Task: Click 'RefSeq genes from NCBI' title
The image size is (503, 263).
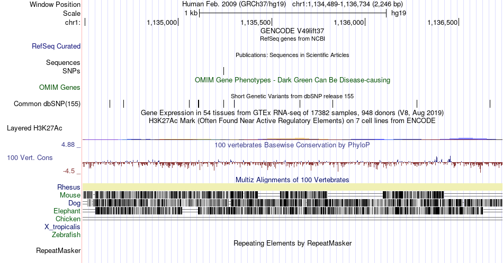Action: coord(292,39)
